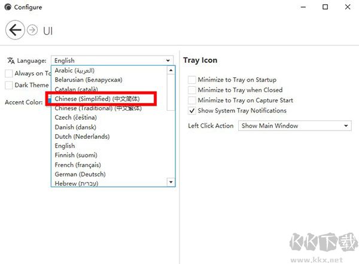This screenshot has width=359, height=264.
Task: Click the Captura app icon in title bar
Action: pos(7,7)
